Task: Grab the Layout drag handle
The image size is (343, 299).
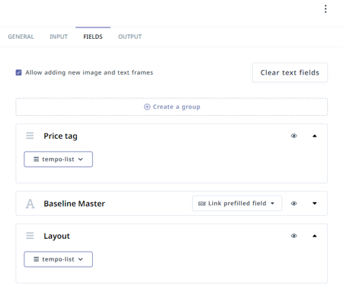Action: pos(30,236)
